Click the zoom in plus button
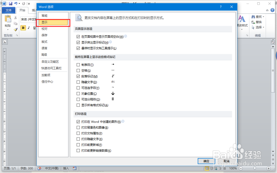Image resolution: width=277 pixels, height=173 pixels. tap(268, 168)
